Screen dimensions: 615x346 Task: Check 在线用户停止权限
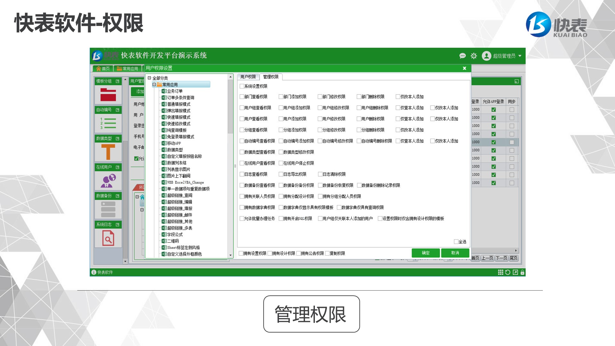281,163
